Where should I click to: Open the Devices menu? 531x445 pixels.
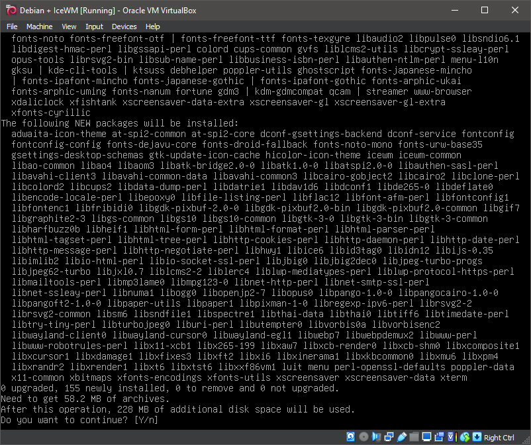coord(126,26)
